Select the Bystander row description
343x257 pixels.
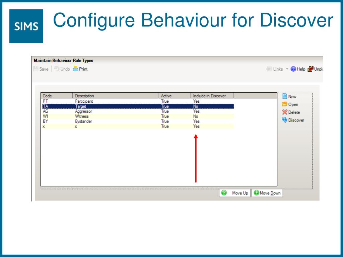83,121
